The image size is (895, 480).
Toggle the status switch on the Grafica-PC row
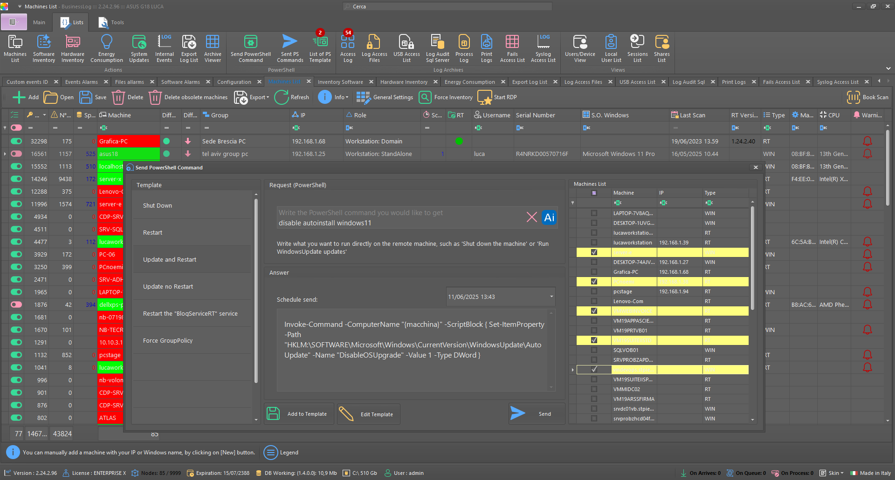coord(15,141)
